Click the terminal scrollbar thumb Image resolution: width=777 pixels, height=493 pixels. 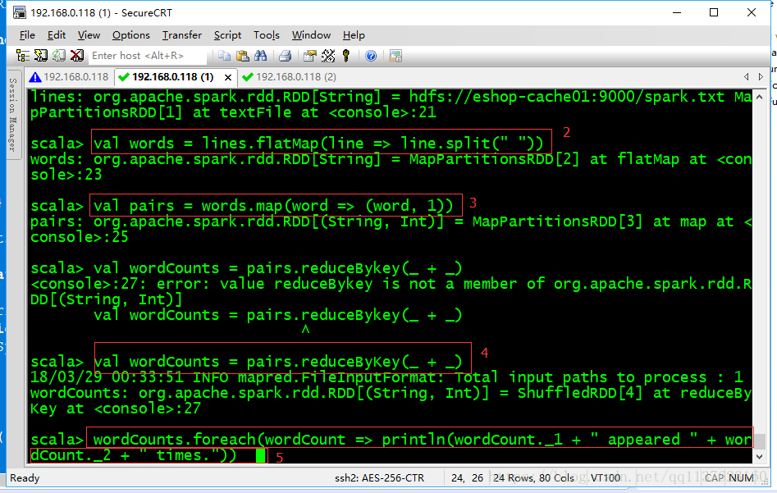(x=759, y=441)
